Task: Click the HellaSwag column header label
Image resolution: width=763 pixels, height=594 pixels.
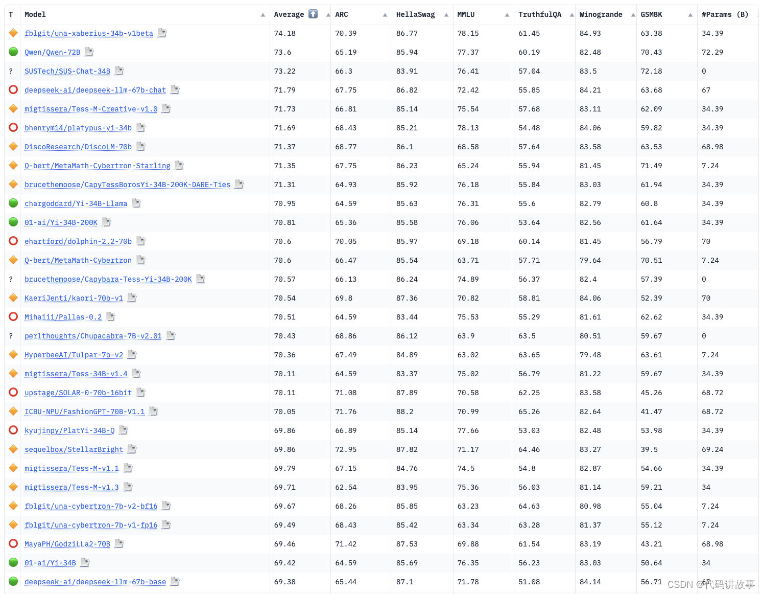Action: tap(416, 15)
